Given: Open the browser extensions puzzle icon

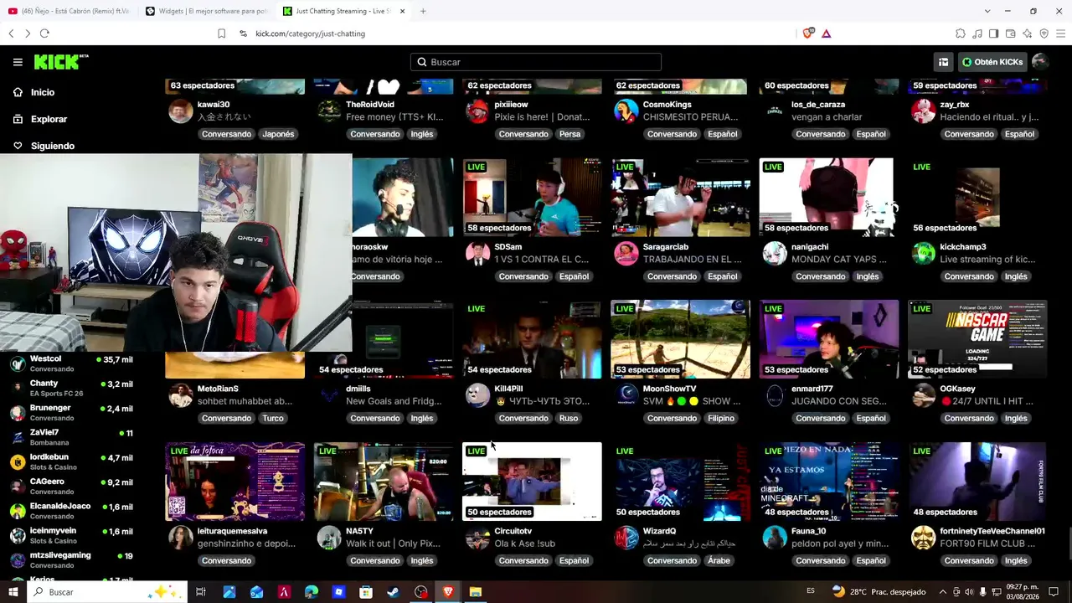Looking at the screenshot, I should coord(961,33).
